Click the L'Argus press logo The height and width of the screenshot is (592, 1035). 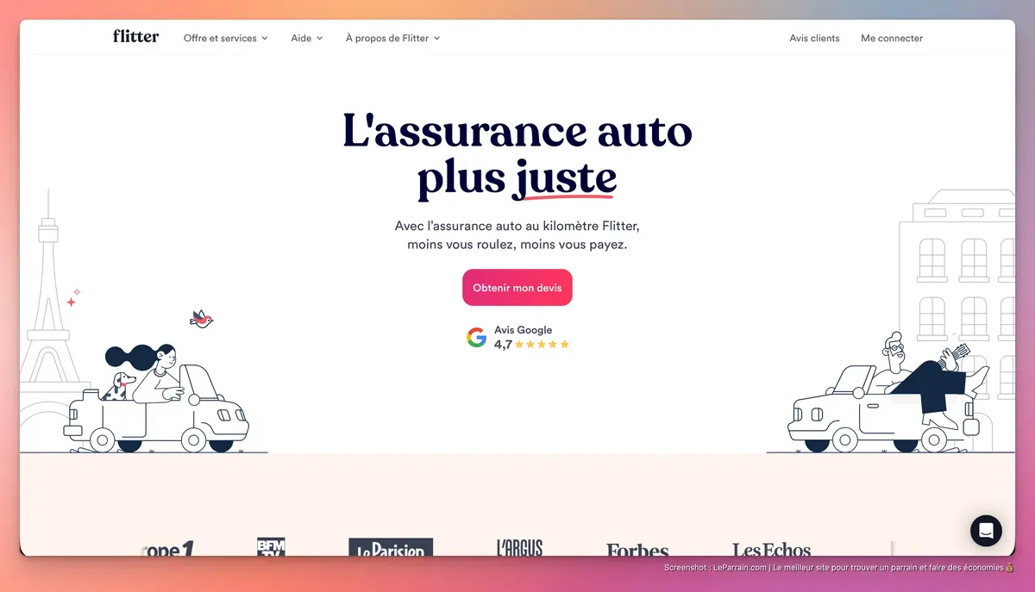519,547
